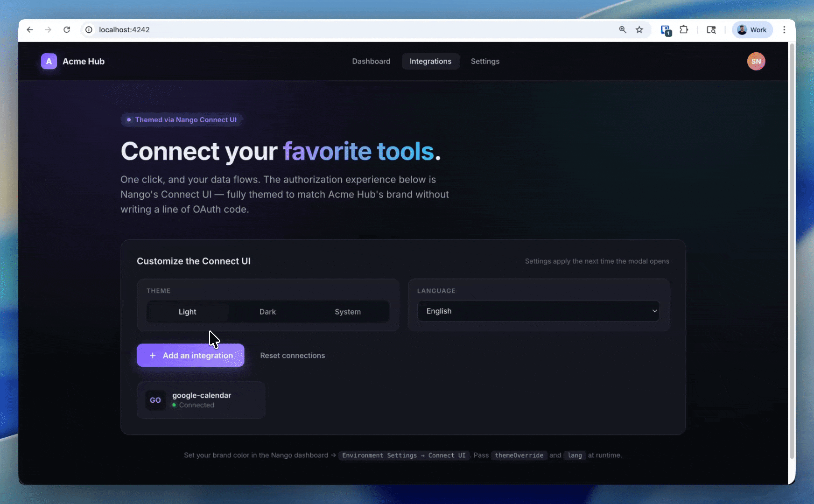The width and height of the screenshot is (814, 504).
Task: Click the Acme Hub brand name
Action: tap(84, 61)
